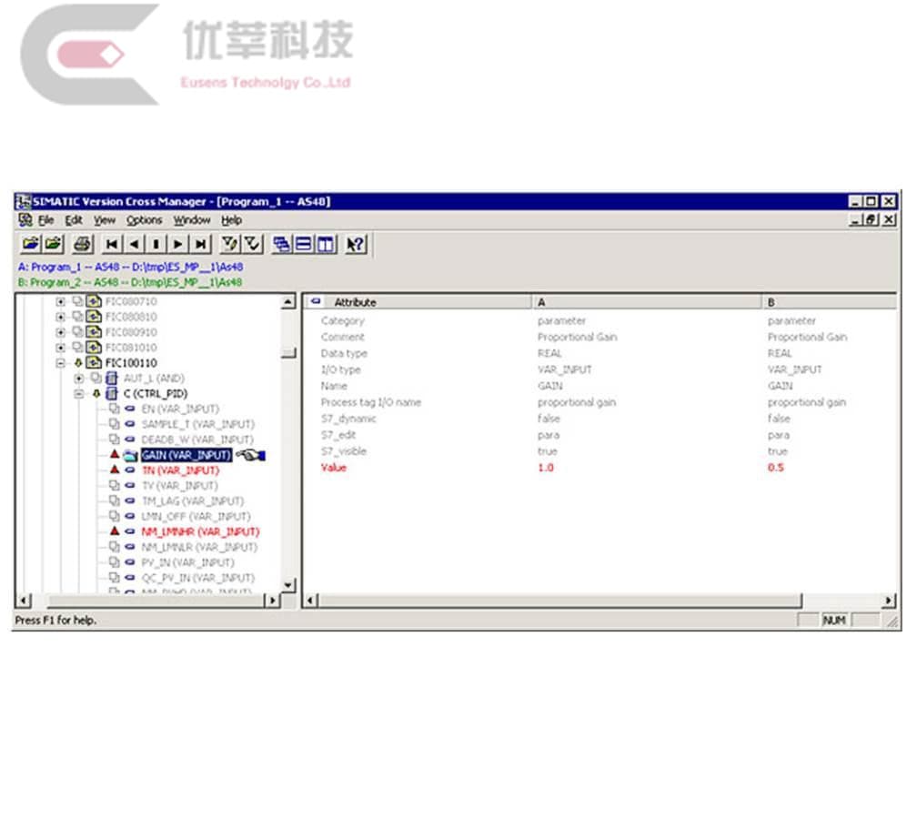The height and width of the screenshot is (819, 917).
Task: Jump to the last difference navigation icon
Action: pyautogui.click(x=200, y=244)
